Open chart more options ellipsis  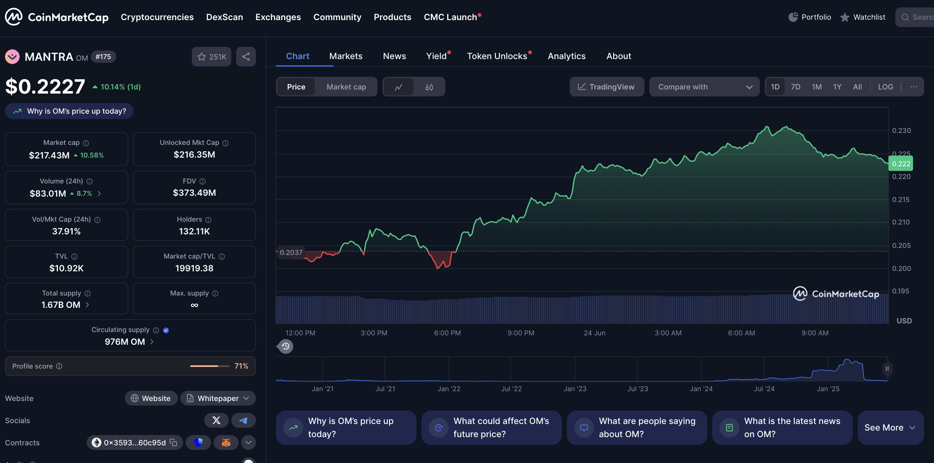[913, 87]
